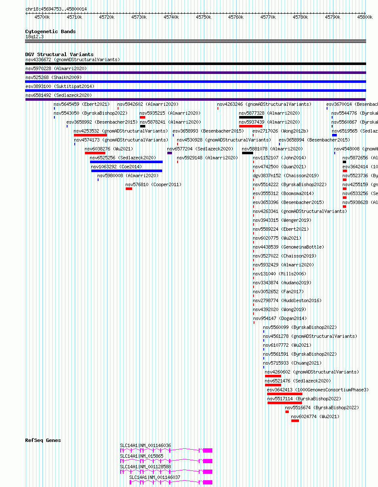Click the red bar under nsv5517114
378x487 pixels.
[x=285, y=403]
